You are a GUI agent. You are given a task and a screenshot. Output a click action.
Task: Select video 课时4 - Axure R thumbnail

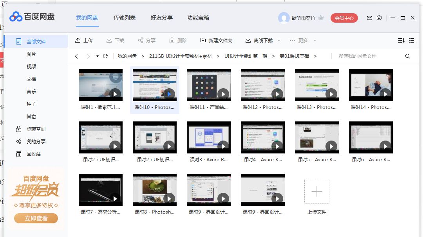[x=263, y=137]
